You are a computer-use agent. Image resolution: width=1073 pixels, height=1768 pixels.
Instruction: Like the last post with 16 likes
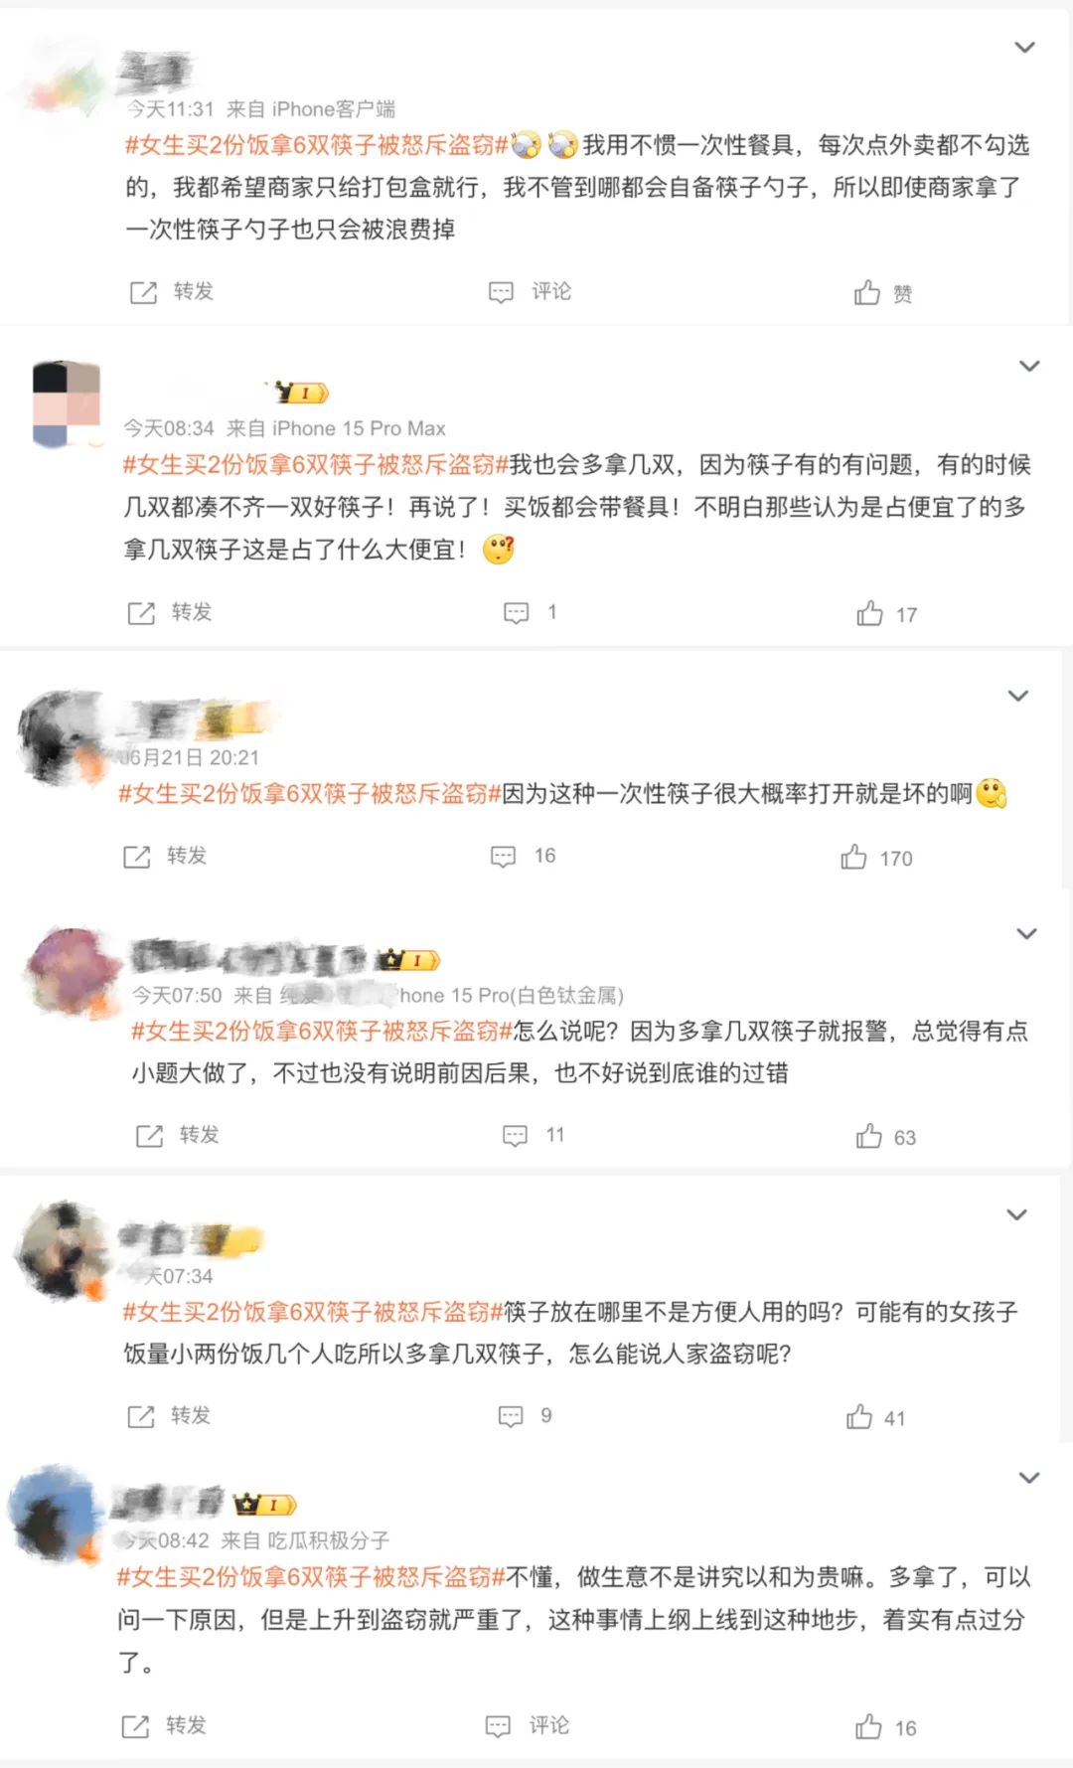coord(869,1727)
